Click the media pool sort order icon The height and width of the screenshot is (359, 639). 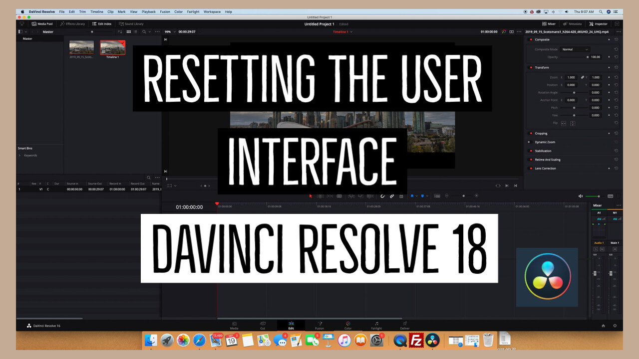point(121,32)
